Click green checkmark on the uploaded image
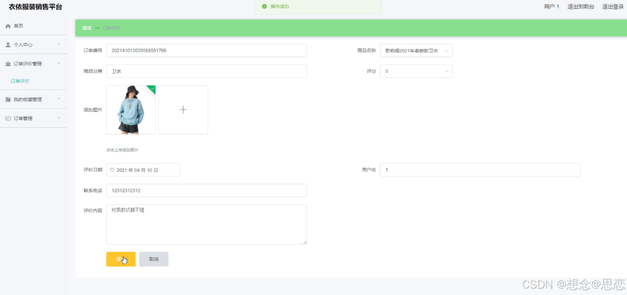627x295 pixels. tap(152, 89)
